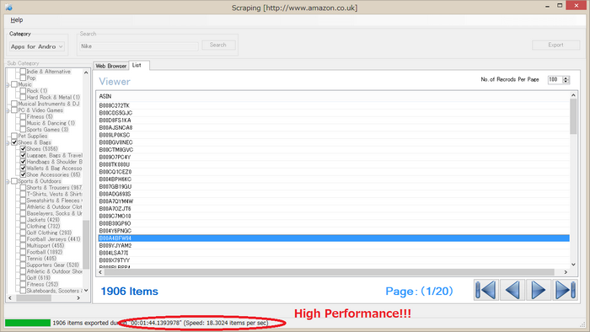Collapse the Sports & Outdoors tree node
This screenshot has height=332, width=590.
8,181
